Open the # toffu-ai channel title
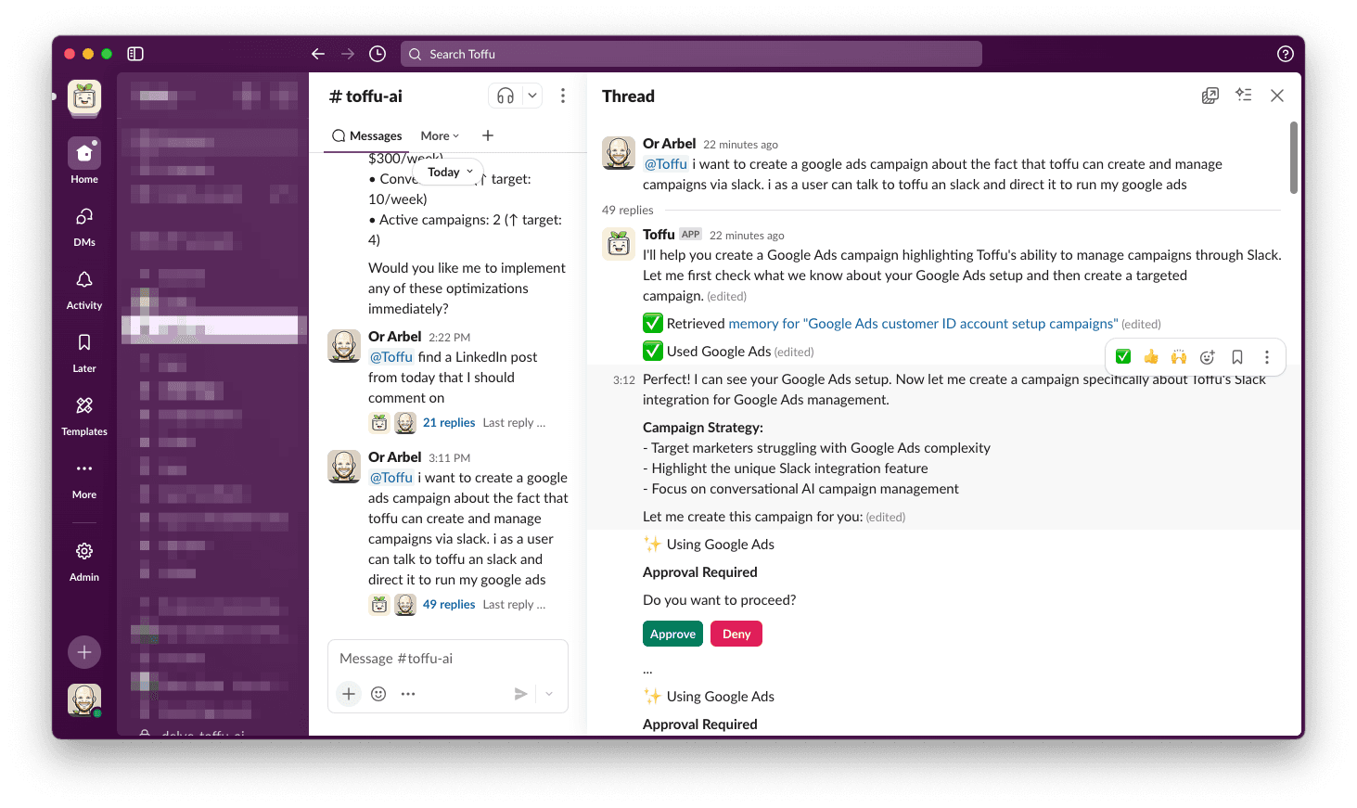The height and width of the screenshot is (808, 1357). (x=366, y=96)
